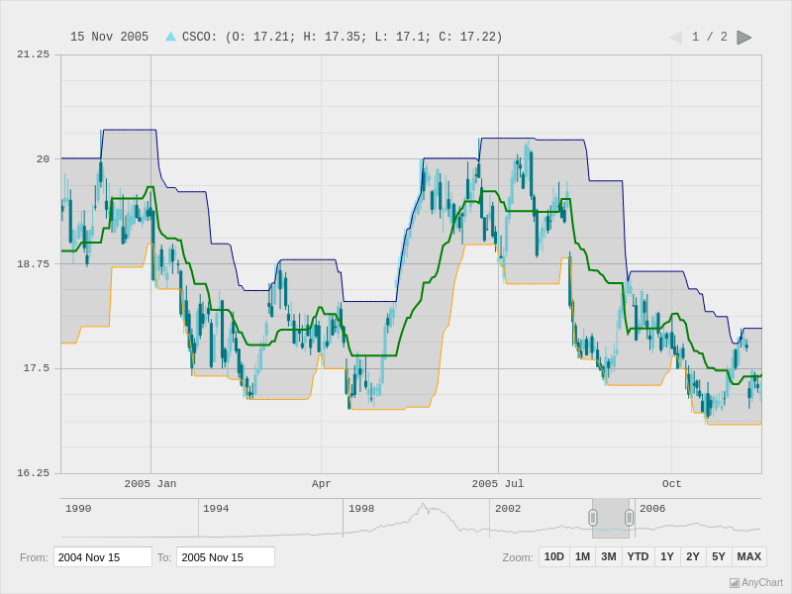The image size is (792, 594).
Task: Grab the right scroller range handle
Action: (630, 518)
